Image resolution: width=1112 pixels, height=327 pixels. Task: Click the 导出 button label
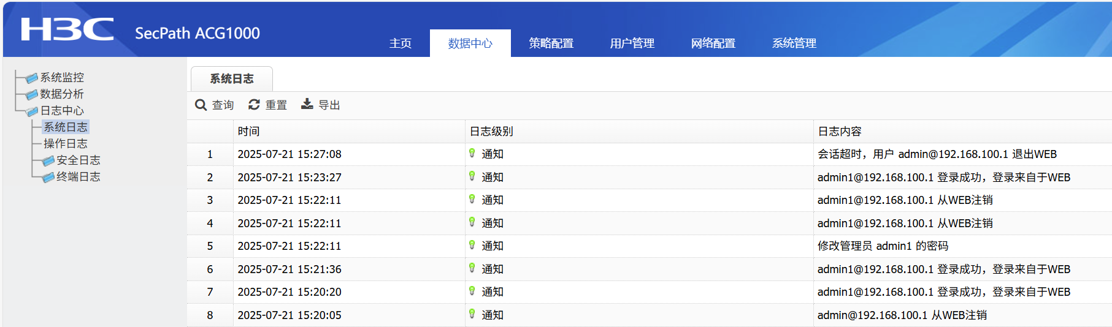[x=329, y=105]
